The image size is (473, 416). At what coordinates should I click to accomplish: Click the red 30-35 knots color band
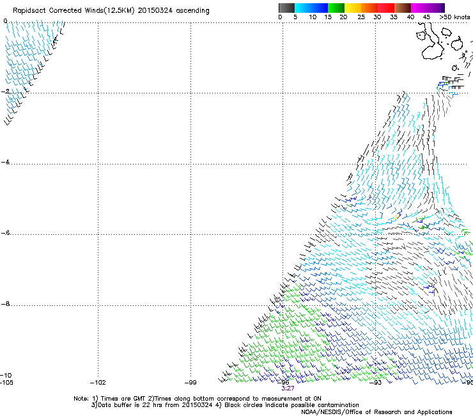(x=386, y=8)
